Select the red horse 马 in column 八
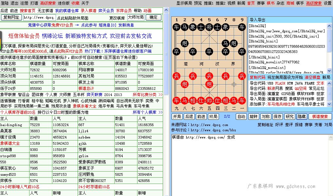 [185, 101]
